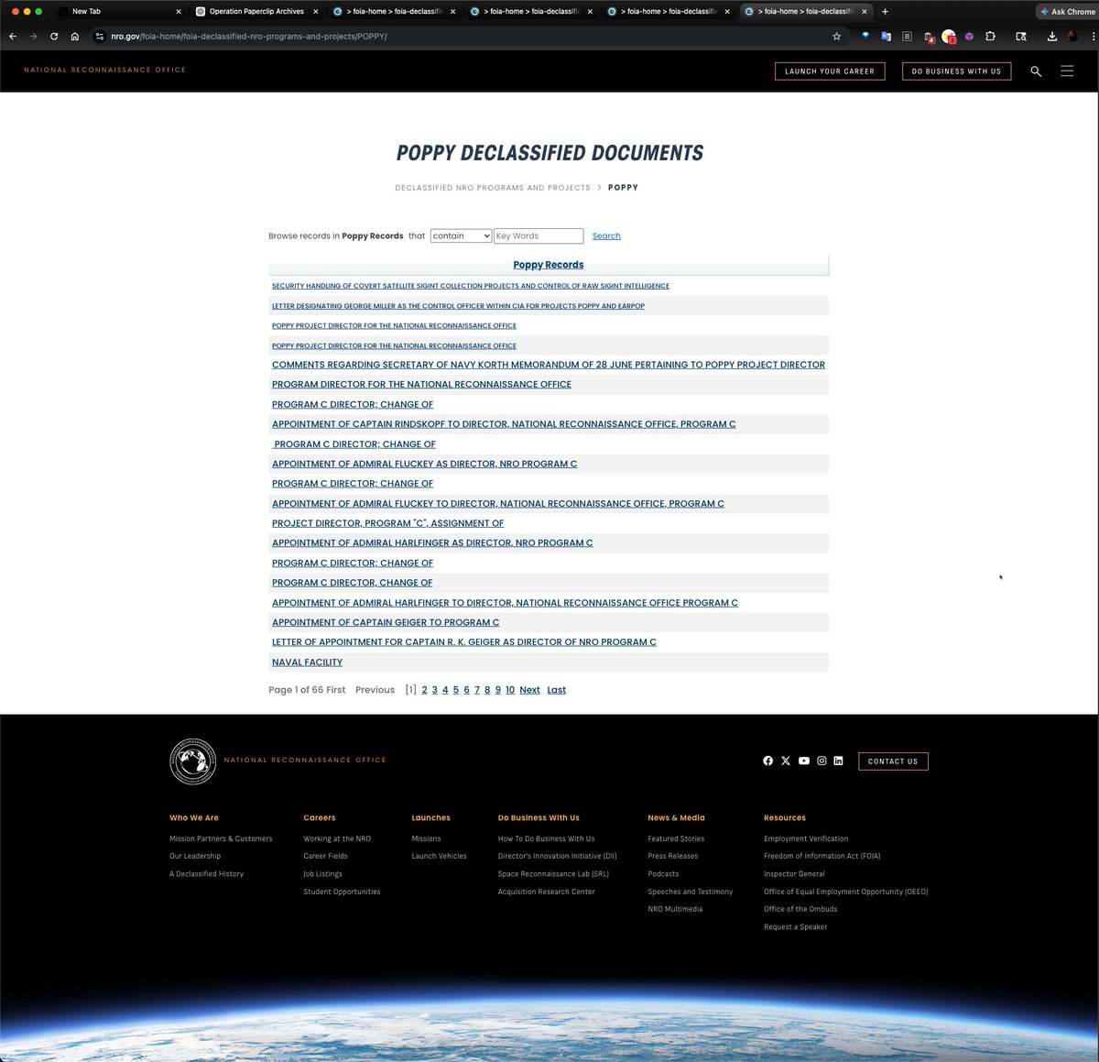This screenshot has height=1062, width=1099.
Task: Open Appointment of Captain Geiger to Program C
Action: (386, 622)
